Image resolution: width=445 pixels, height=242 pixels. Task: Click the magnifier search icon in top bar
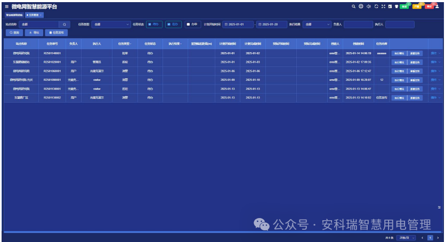click(x=353, y=6)
